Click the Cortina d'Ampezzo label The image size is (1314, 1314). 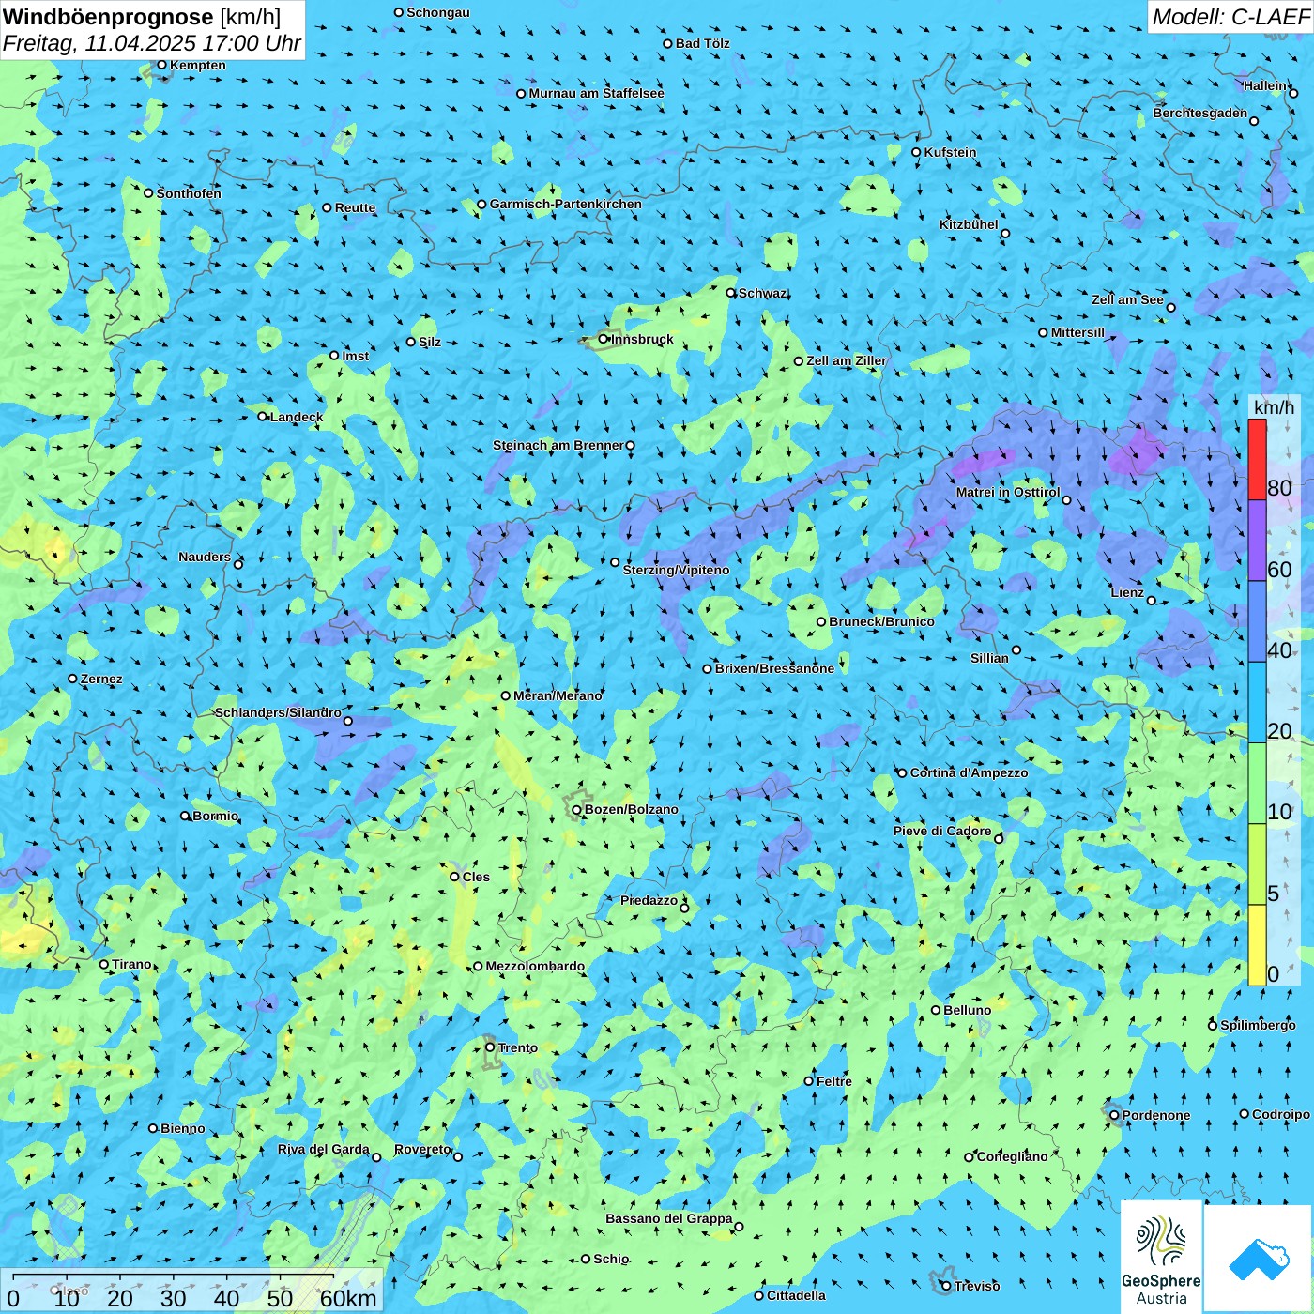(x=970, y=772)
